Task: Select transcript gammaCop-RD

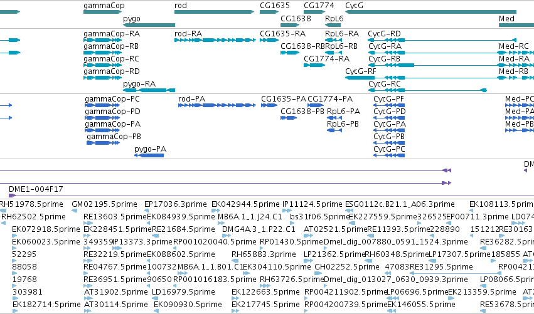Action: click(x=102, y=78)
